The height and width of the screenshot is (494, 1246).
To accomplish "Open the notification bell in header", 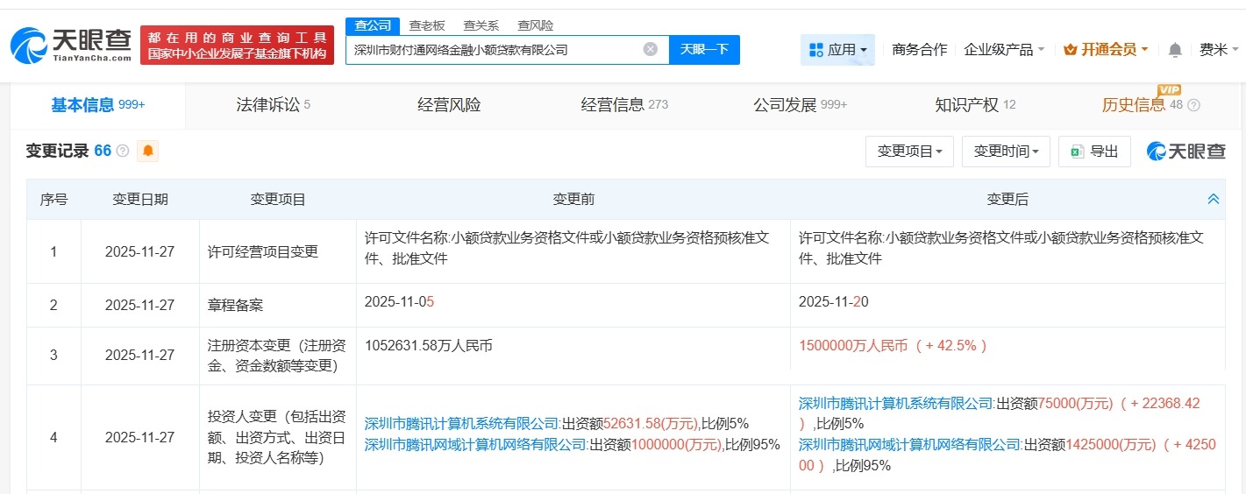I will [x=1175, y=50].
